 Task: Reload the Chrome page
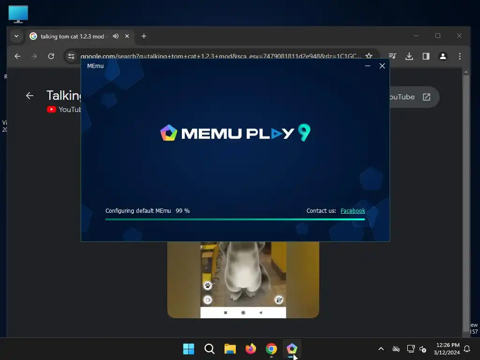click(x=51, y=56)
